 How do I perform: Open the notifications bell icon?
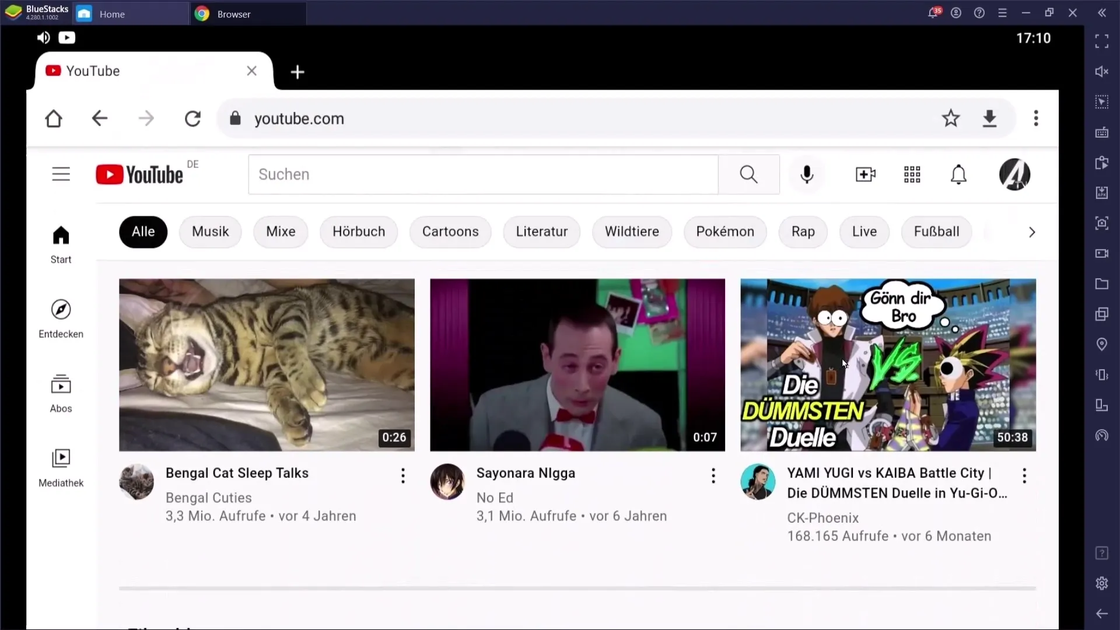point(959,174)
